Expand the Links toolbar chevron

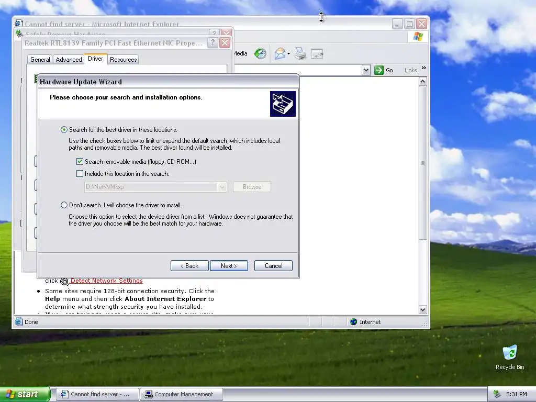click(424, 68)
